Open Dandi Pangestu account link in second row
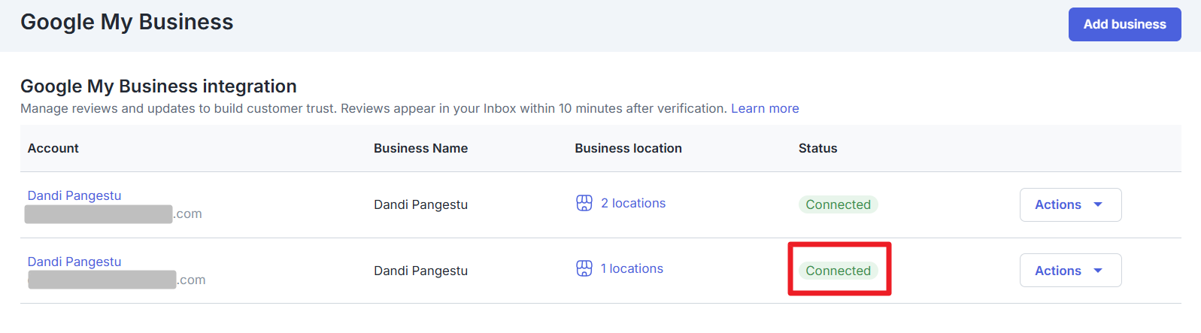This screenshot has width=1201, height=333. tap(74, 262)
